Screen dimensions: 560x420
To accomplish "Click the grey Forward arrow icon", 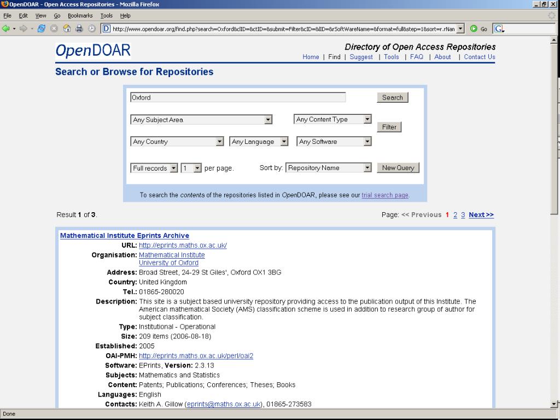I will [x=23, y=28].
